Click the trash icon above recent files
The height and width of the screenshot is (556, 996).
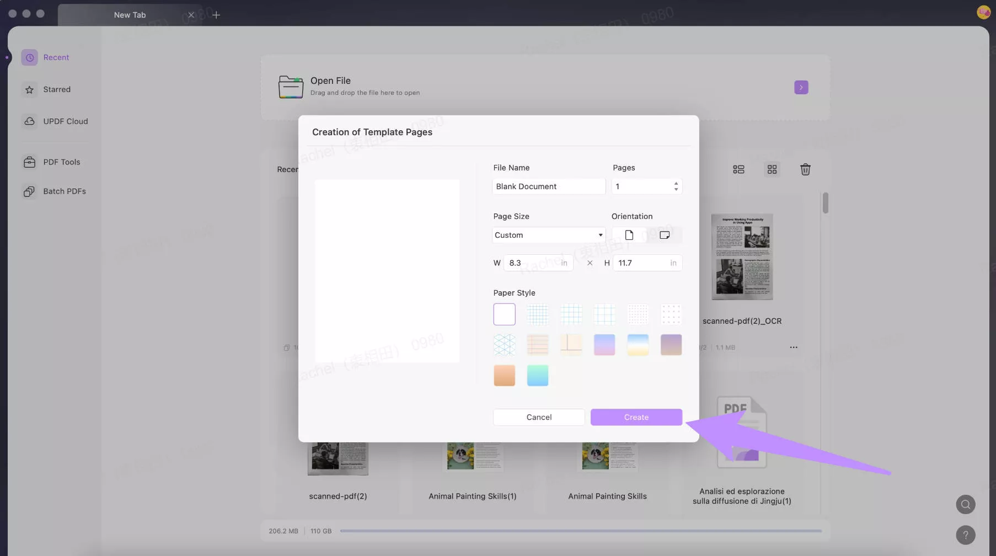tap(805, 169)
